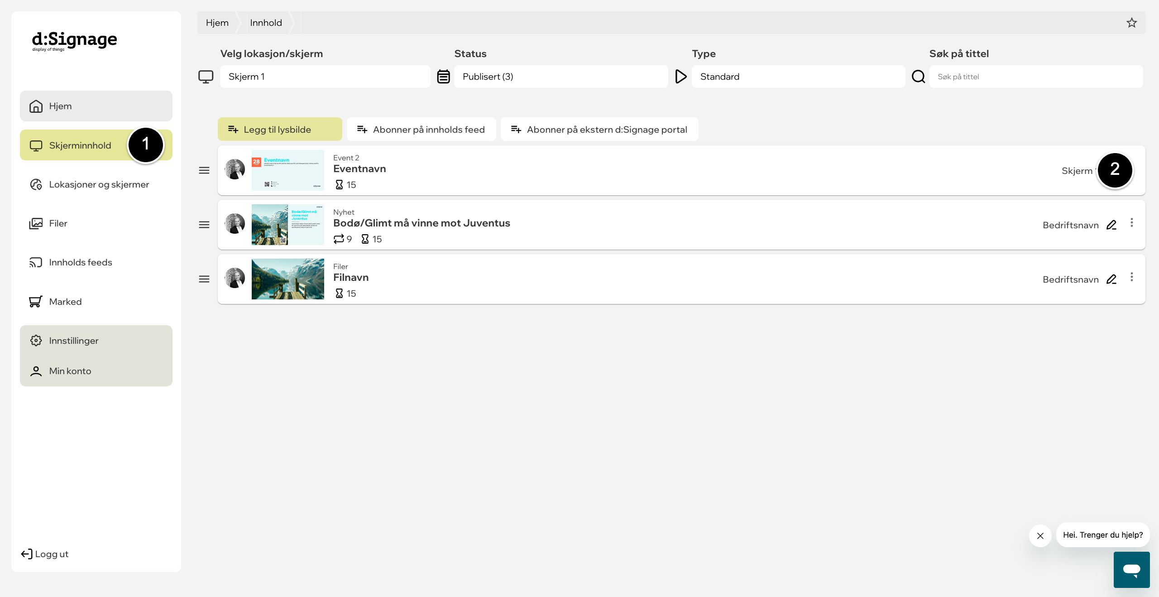Open more options on Bodø/Glimt row
This screenshot has height=597, width=1159.
[x=1131, y=223]
